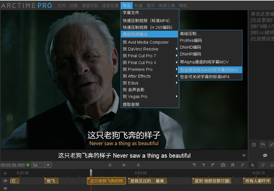Click the speech bubble comment icon
The height and width of the screenshot is (191, 274).
(x=265, y=156)
